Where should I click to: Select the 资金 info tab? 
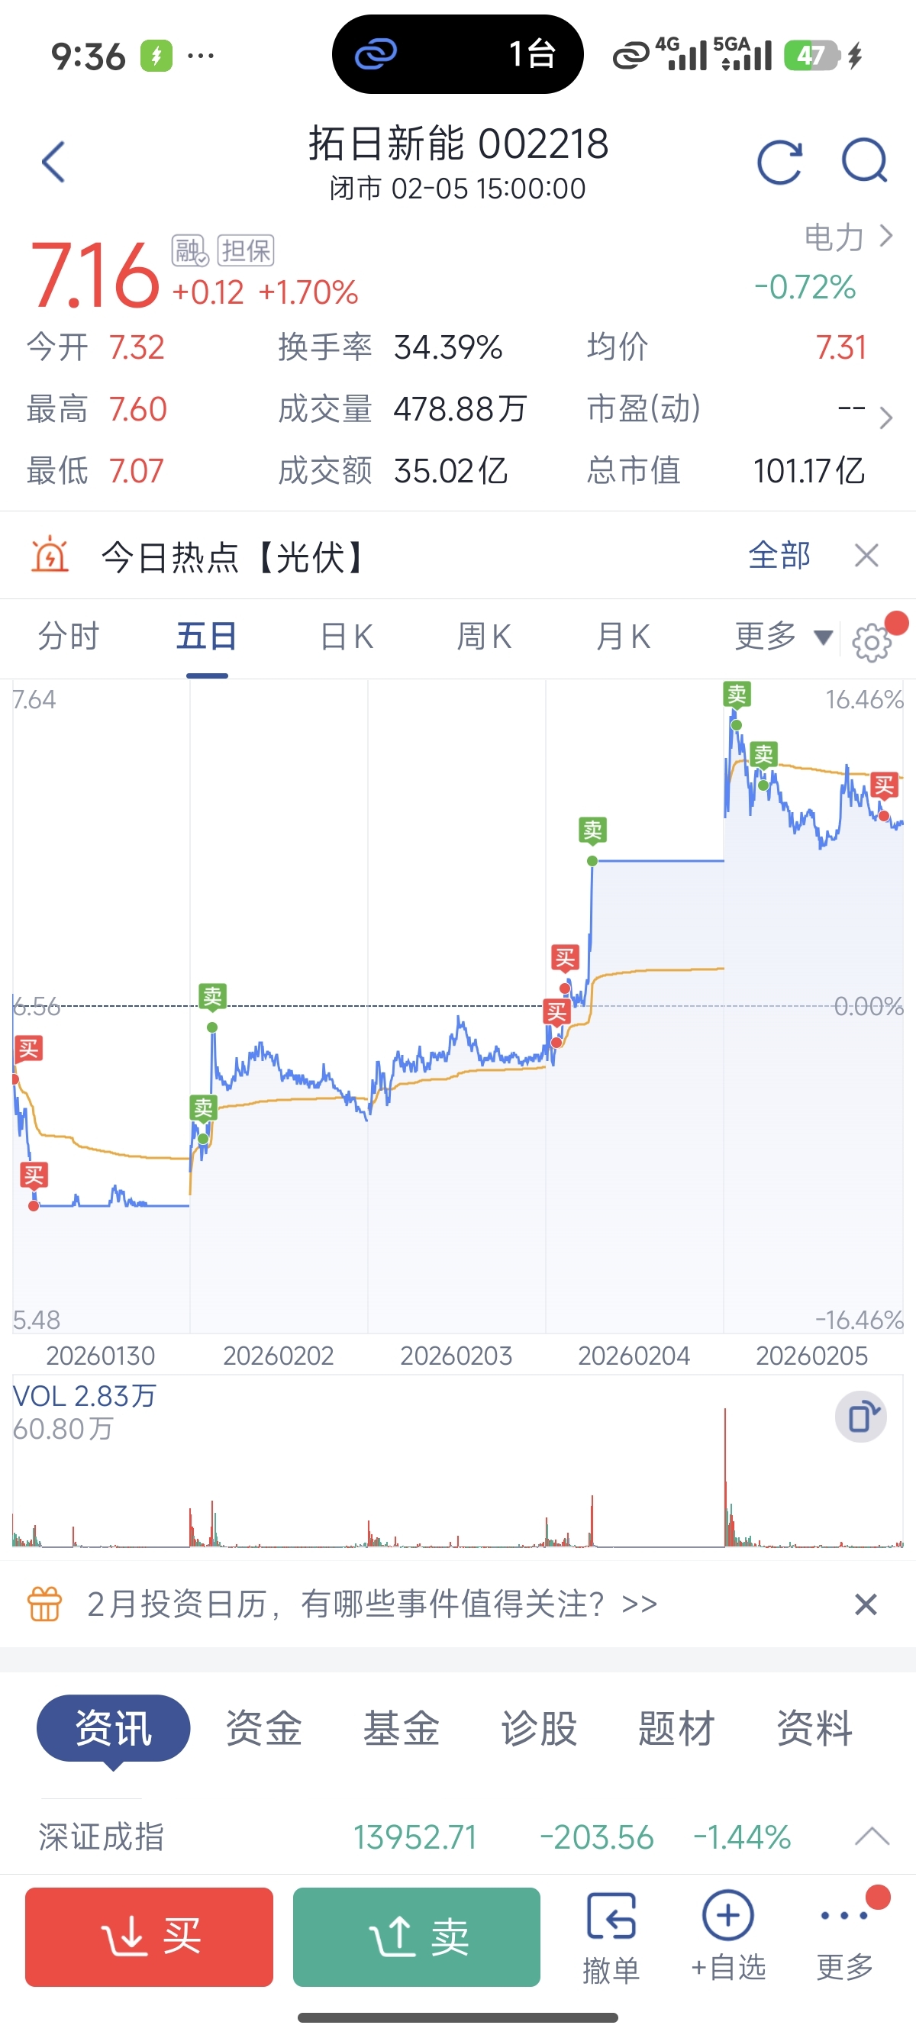263,1728
